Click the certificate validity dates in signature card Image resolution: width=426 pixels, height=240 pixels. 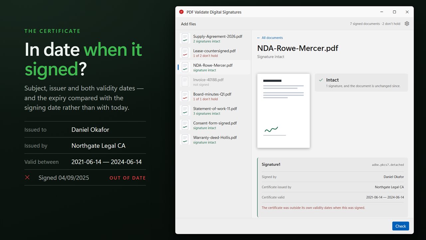(x=385, y=197)
